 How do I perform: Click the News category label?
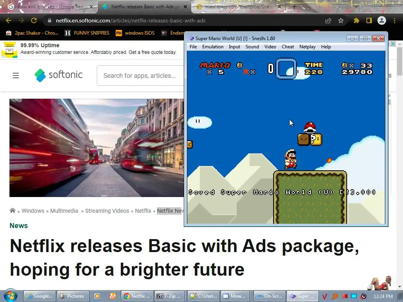coord(18,225)
